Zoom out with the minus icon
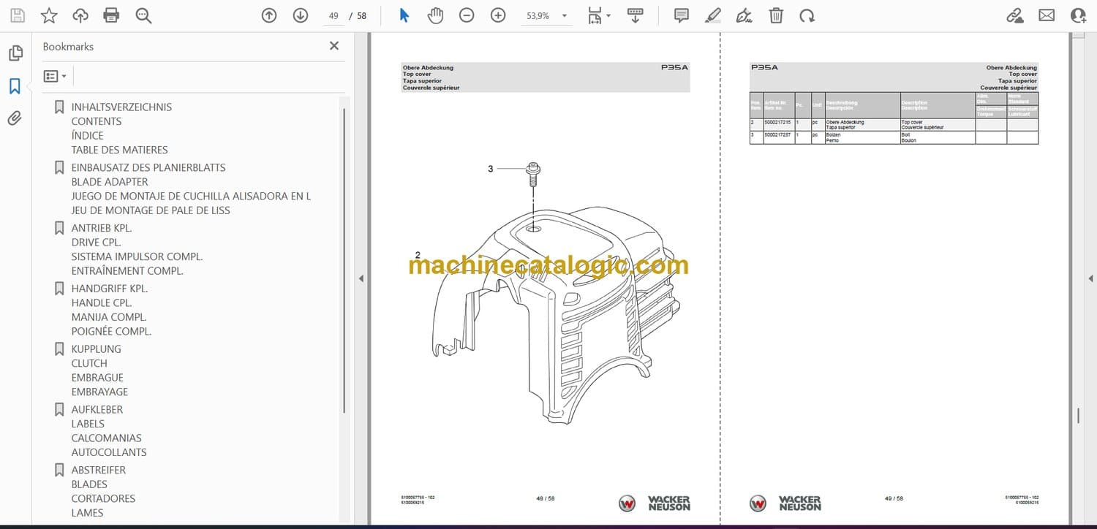The height and width of the screenshot is (529, 1097). [467, 15]
